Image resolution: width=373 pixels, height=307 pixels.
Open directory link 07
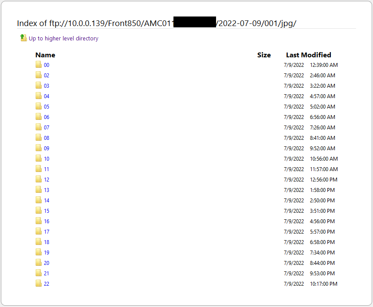pyautogui.click(x=47, y=128)
